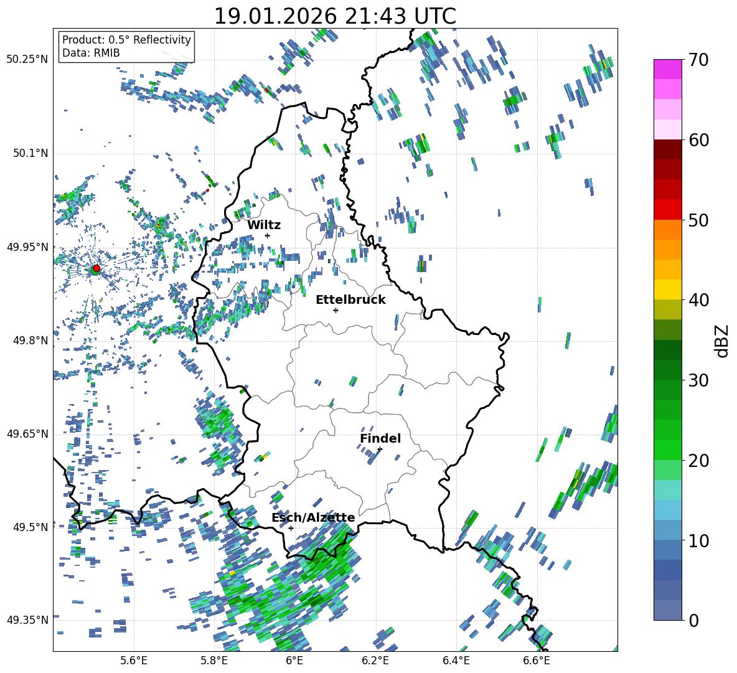Viewport: 737px width, 673px height.
Task: Click the 30 tick label on colorbar
Action: [x=698, y=380]
